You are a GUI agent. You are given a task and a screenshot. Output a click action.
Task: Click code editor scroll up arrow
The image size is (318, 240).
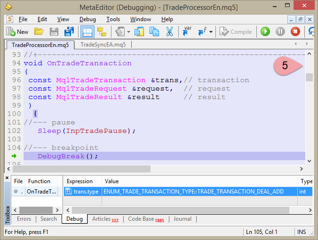click(x=309, y=54)
